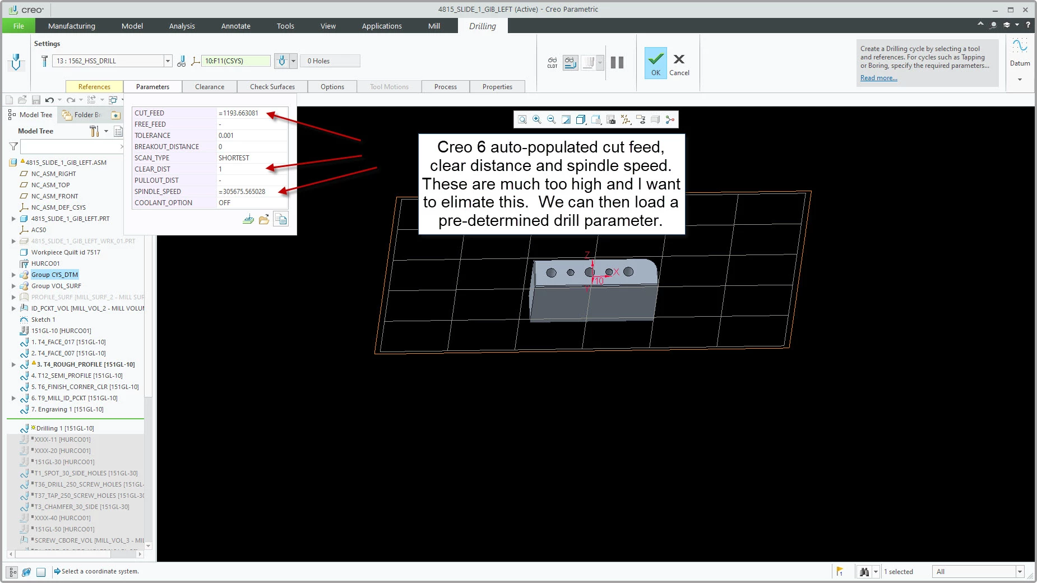Select the Folder Browser panel tab
The image size is (1037, 583).
(83, 115)
